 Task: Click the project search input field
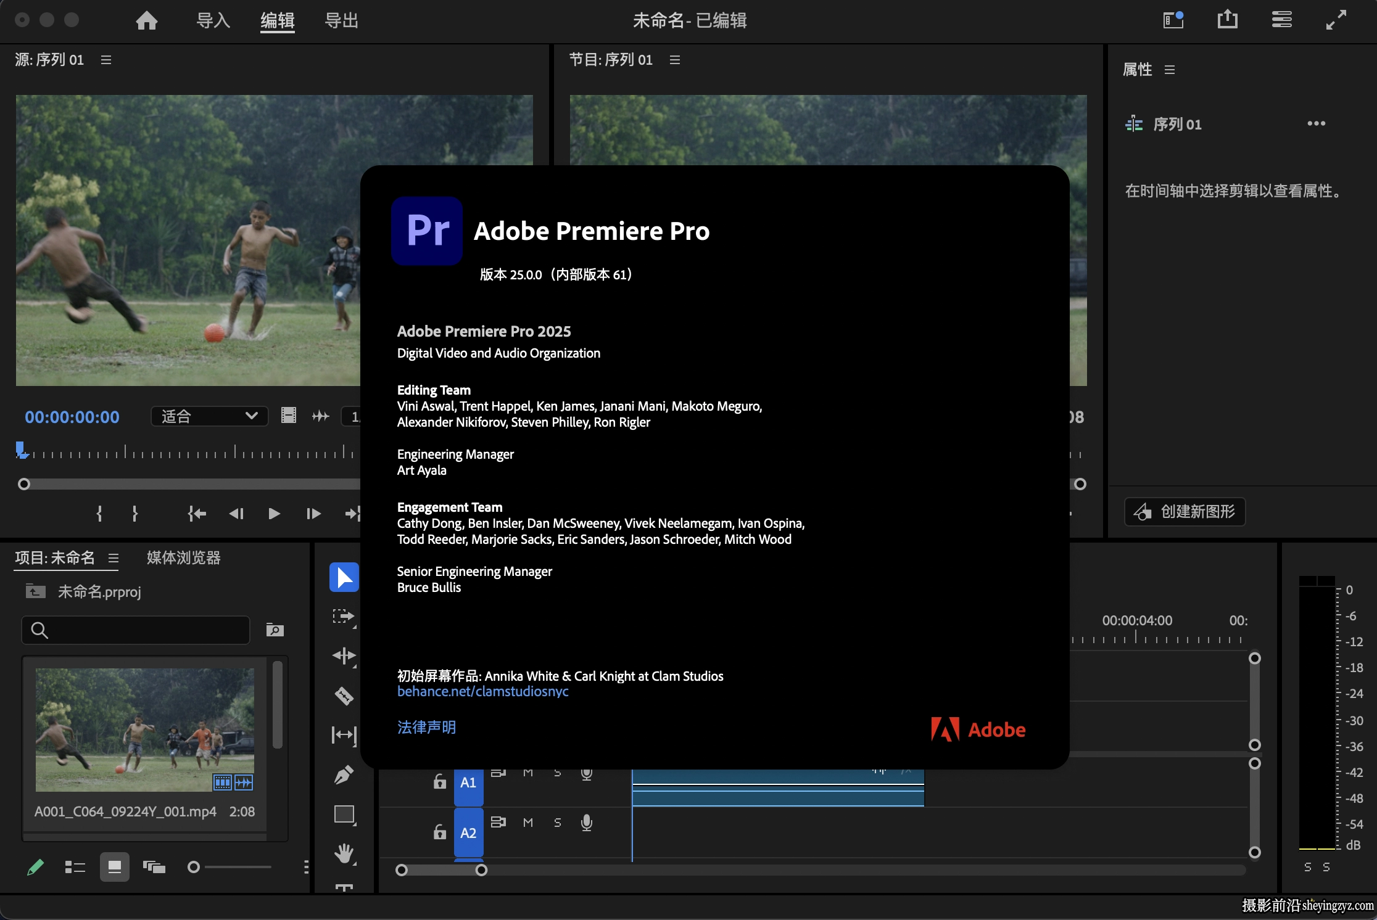(x=136, y=630)
